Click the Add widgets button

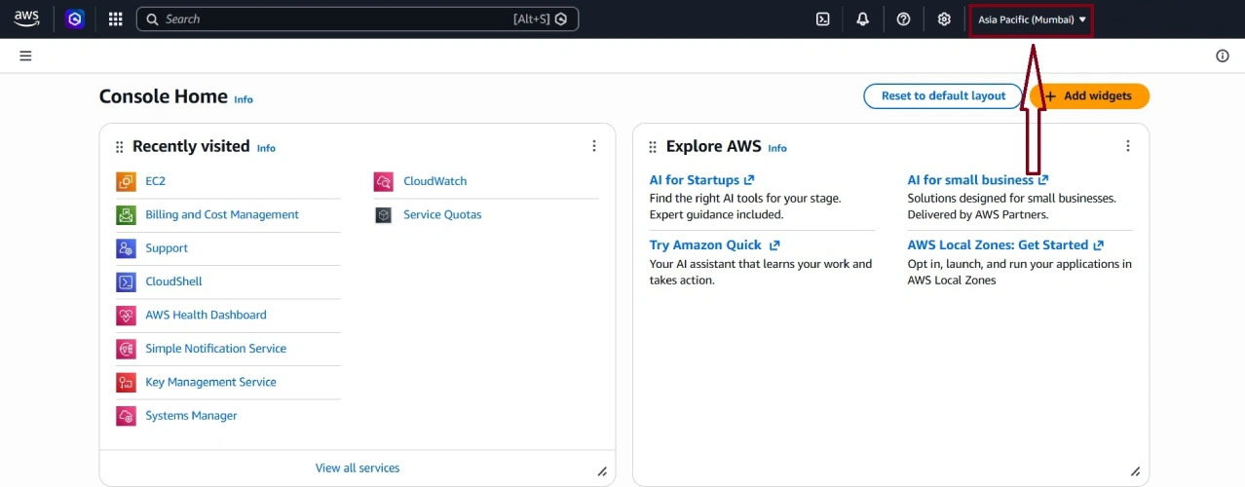point(1090,95)
